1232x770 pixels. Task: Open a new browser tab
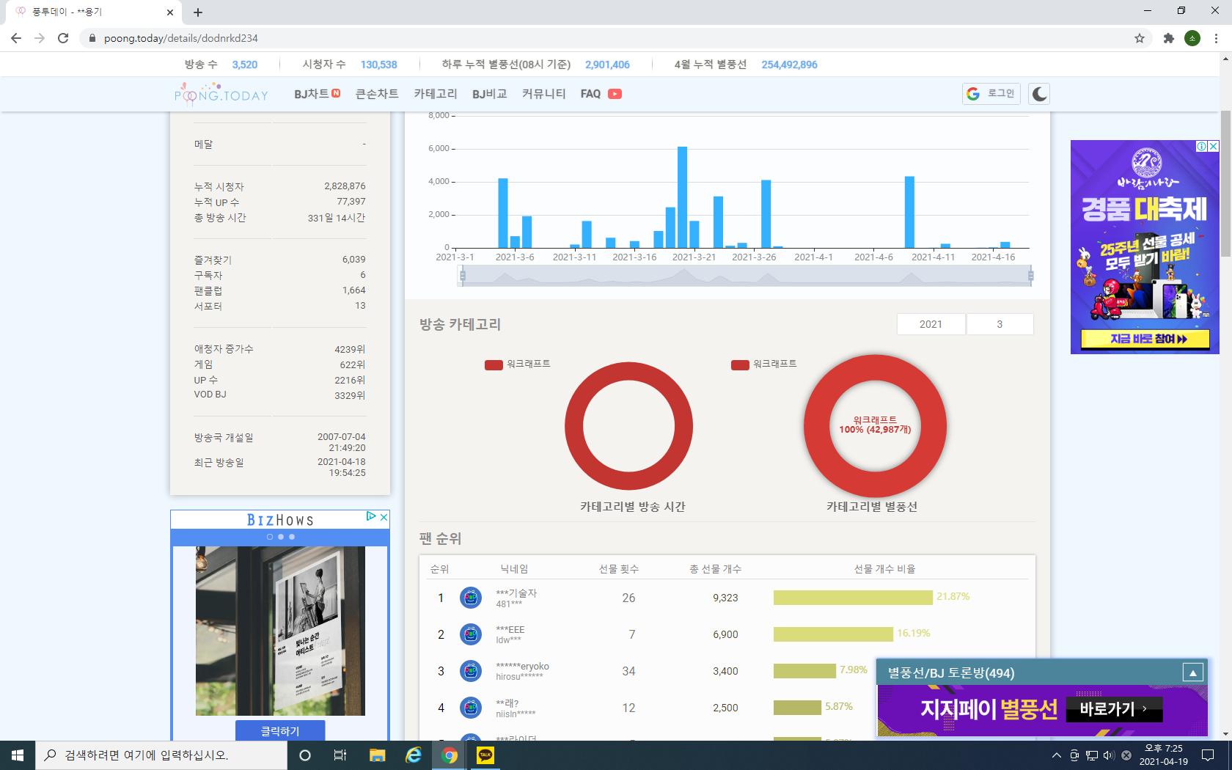click(198, 12)
